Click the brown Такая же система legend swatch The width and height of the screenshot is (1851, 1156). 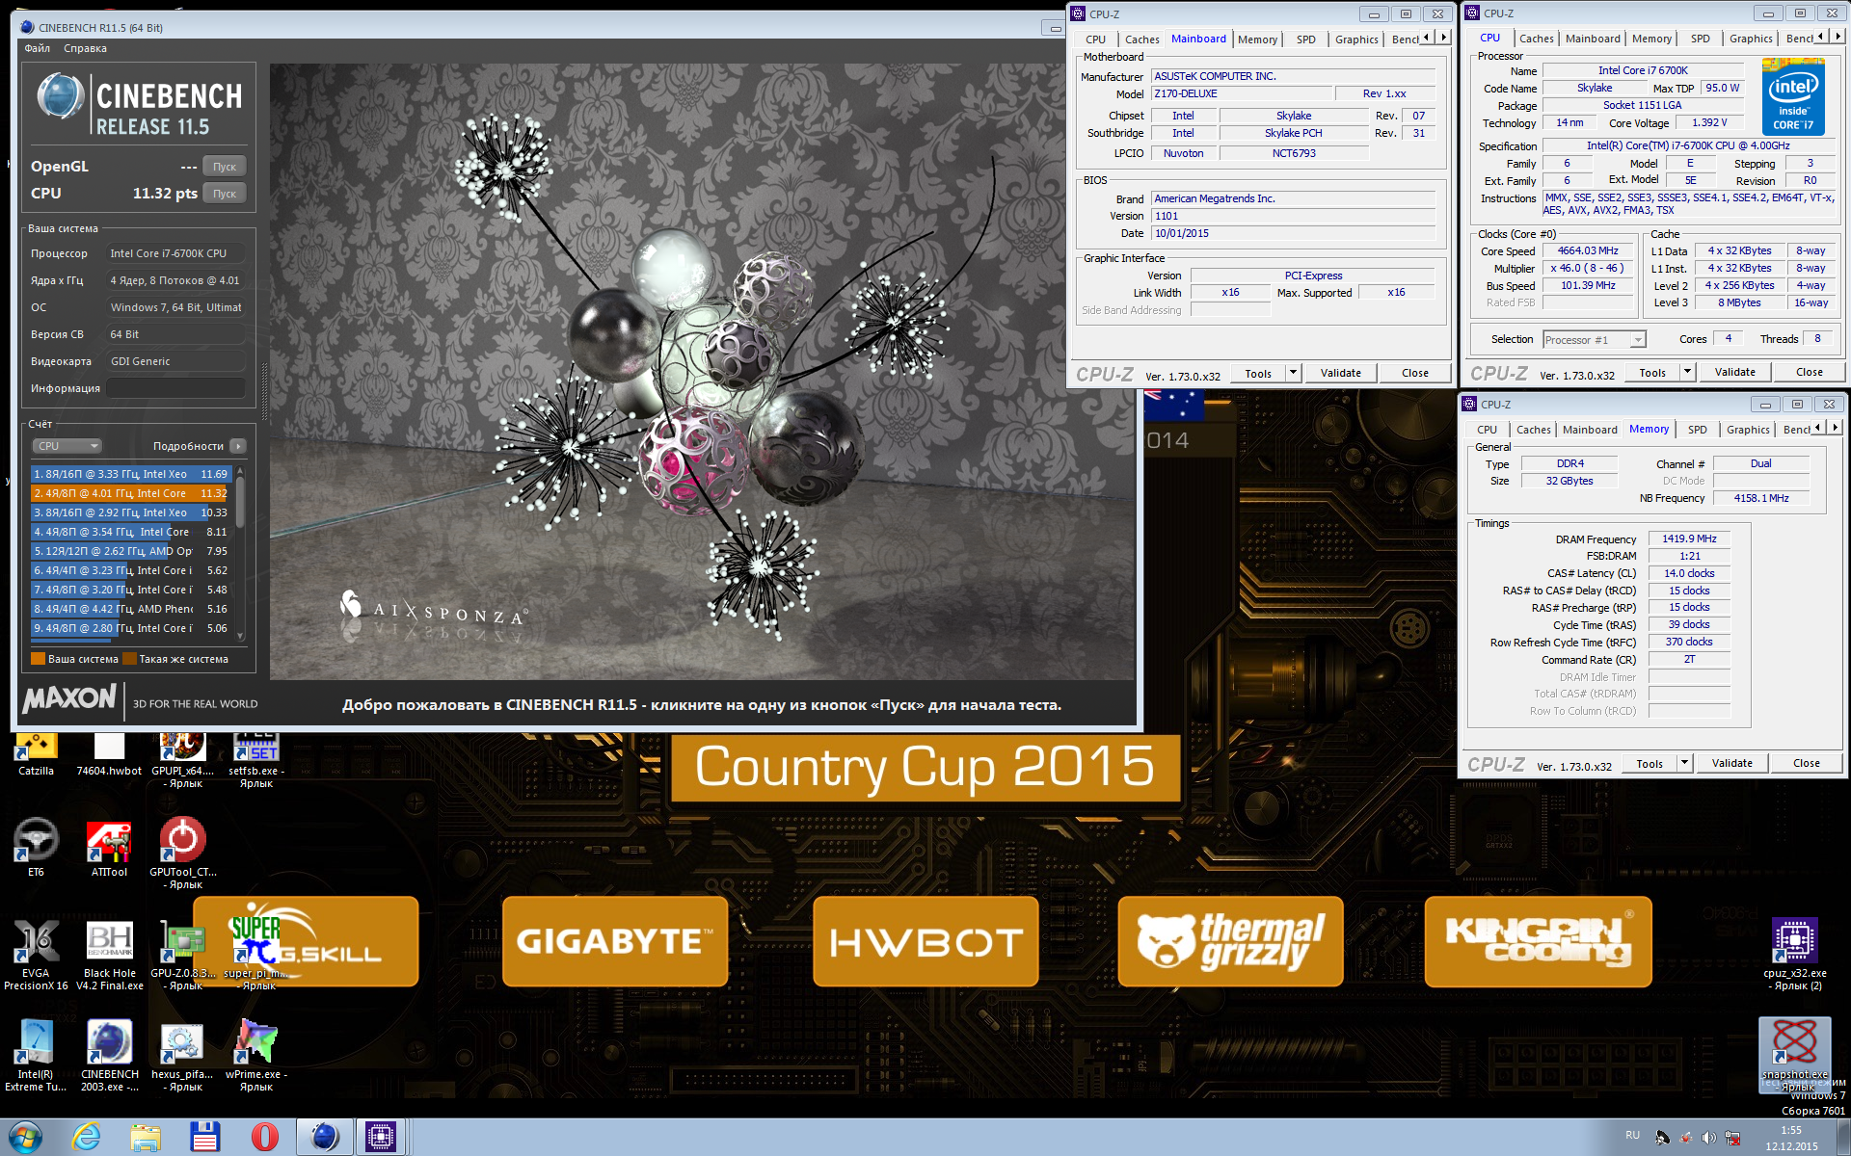(x=129, y=659)
